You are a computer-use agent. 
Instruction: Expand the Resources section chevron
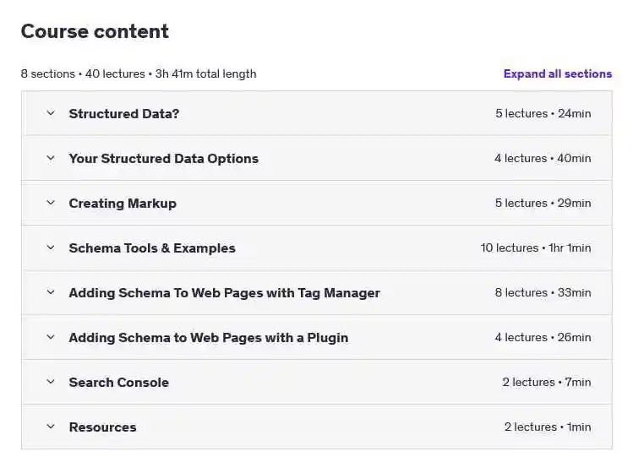tap(51, 427)
